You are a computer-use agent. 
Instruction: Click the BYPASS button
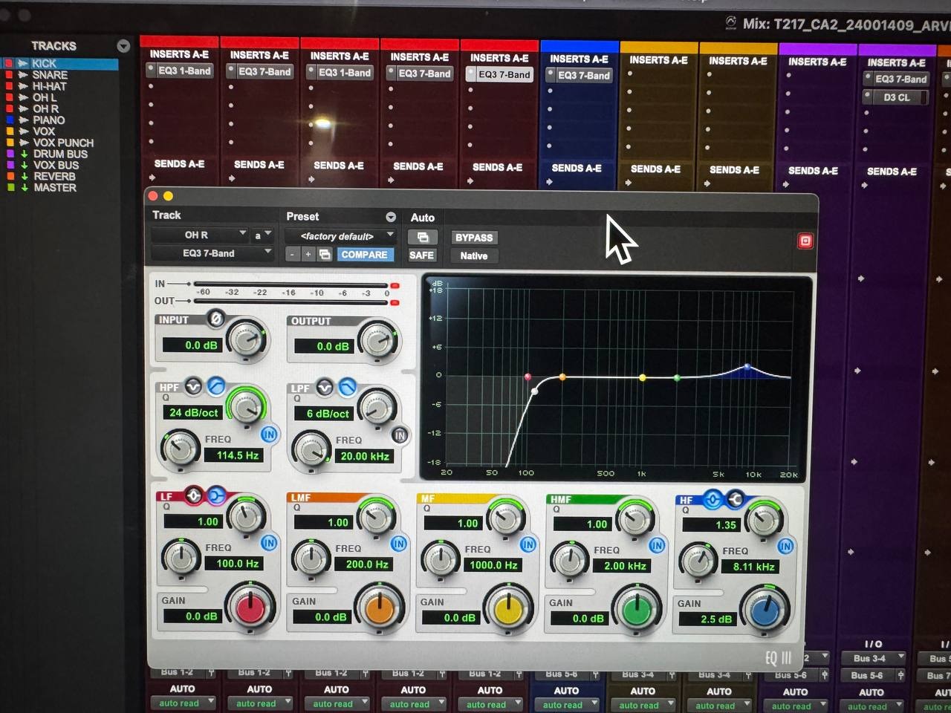click(473, 238)
